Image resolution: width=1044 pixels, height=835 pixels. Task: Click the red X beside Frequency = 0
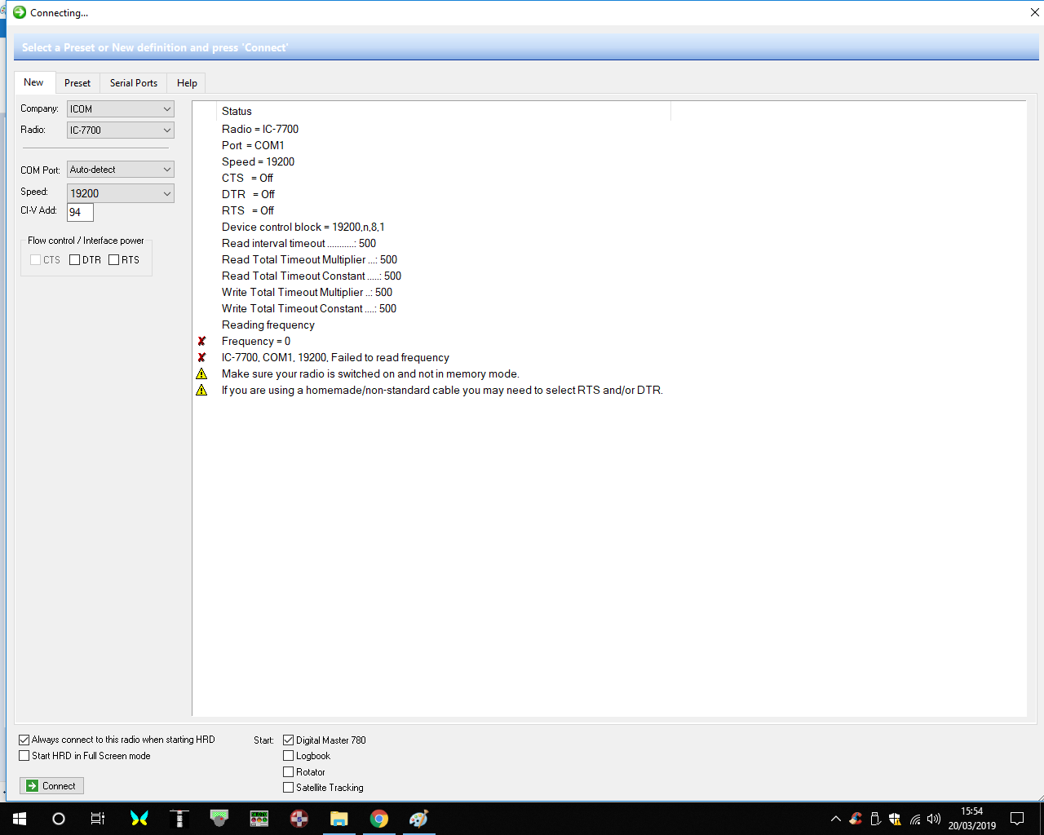coord(201,341)
